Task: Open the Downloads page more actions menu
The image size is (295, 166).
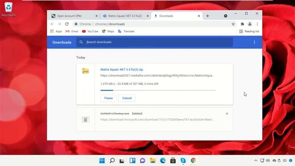Action: pos(254,42)
